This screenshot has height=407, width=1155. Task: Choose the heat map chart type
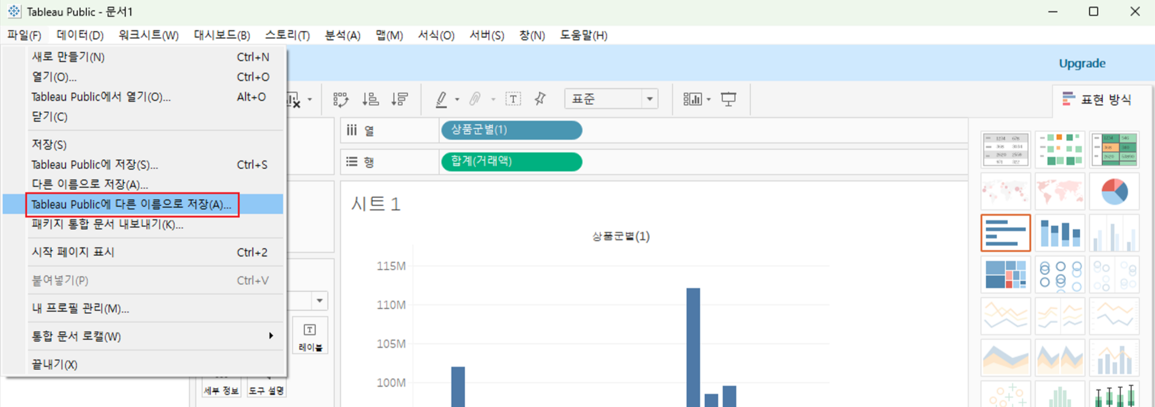tap(1060, 149)
